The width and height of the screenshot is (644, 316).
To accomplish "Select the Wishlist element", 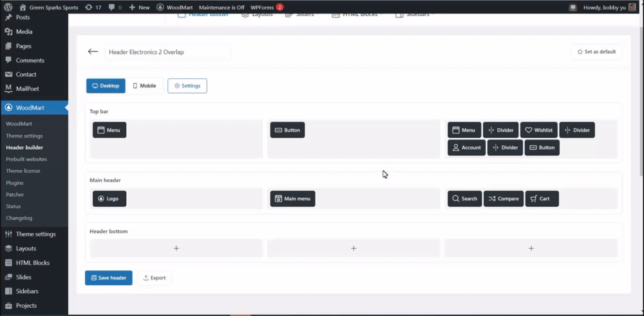I will tap(539, 130).
